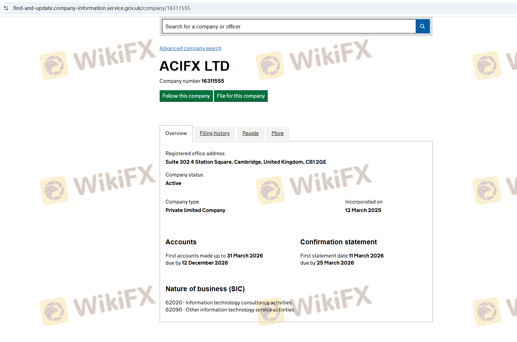Switch to the Filing history tab
517x342 pixels.
point(214,133)
